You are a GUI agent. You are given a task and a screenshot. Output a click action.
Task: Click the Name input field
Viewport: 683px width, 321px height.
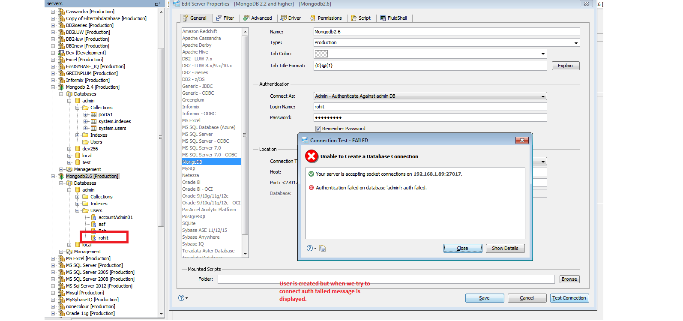point(447,32)
